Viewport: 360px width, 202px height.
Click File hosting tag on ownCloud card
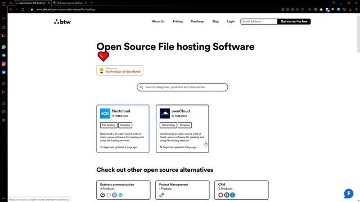(x=168, y=125)
